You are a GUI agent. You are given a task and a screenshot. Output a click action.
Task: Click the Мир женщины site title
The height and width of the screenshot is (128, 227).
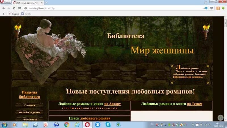(x=162, y=50)
